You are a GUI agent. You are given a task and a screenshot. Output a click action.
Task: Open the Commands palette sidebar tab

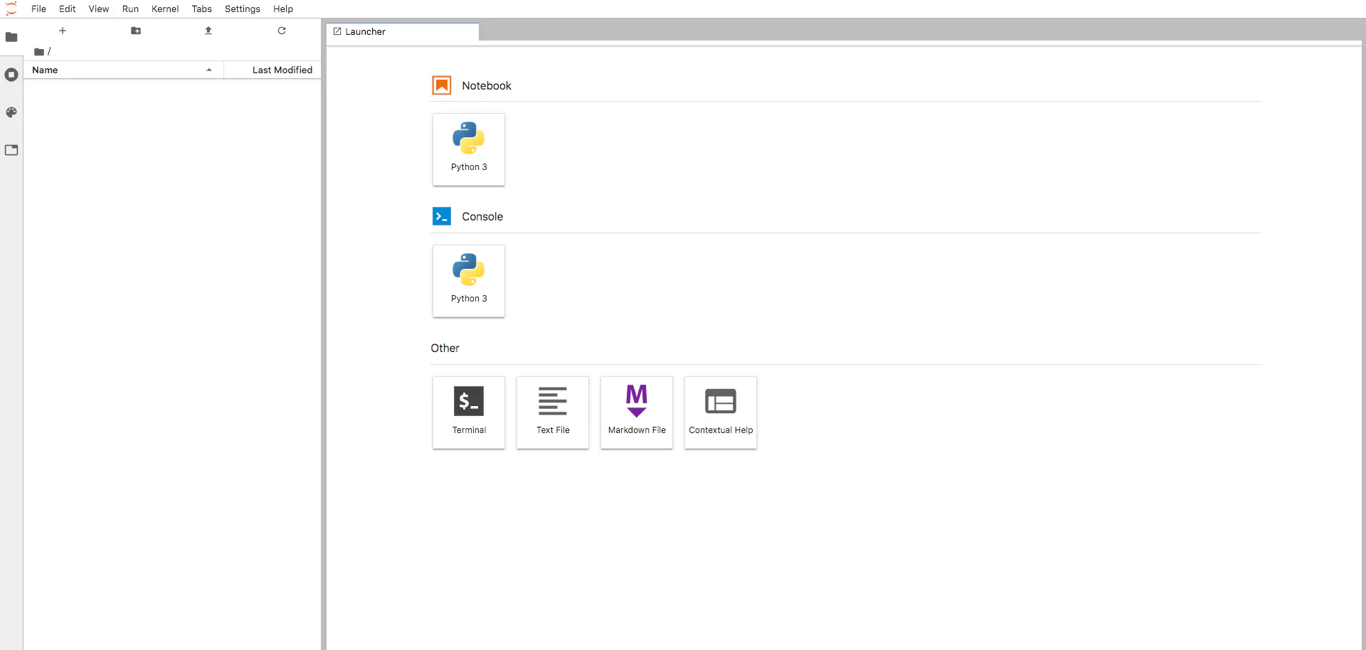[11, 112]
